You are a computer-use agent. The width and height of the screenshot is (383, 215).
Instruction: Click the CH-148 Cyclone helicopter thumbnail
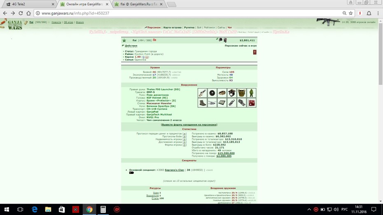click(x=212, y=103)
